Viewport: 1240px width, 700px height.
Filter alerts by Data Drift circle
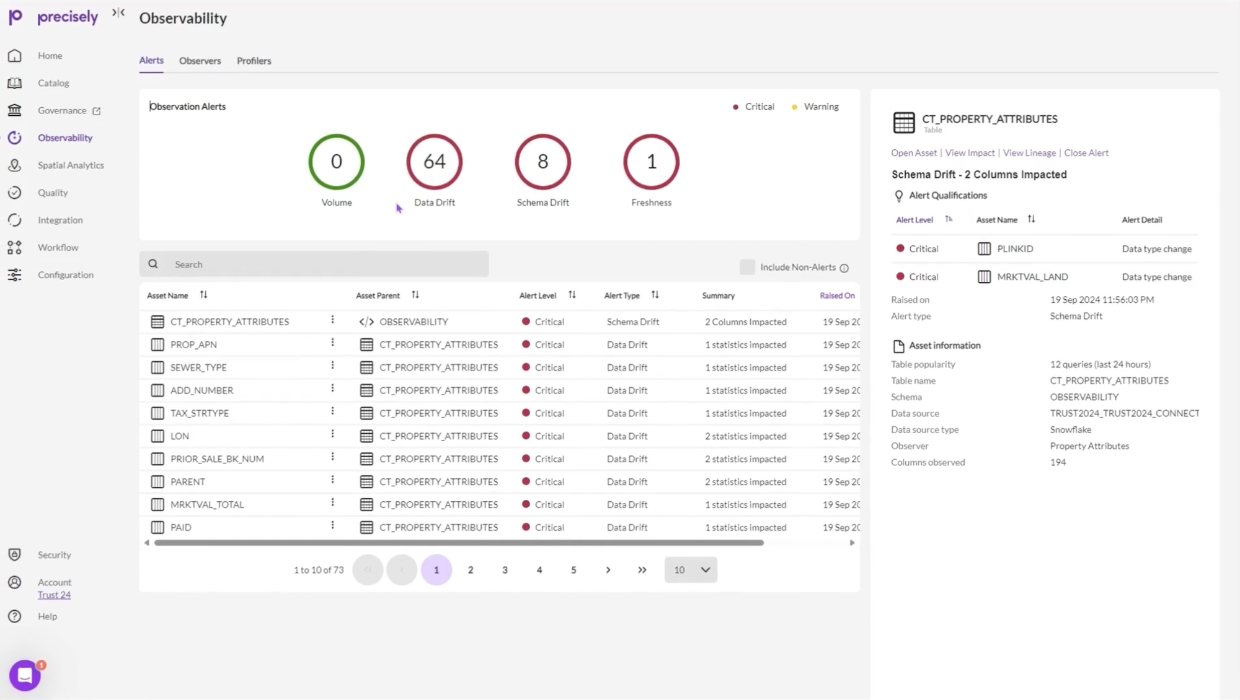coord(434,162)
